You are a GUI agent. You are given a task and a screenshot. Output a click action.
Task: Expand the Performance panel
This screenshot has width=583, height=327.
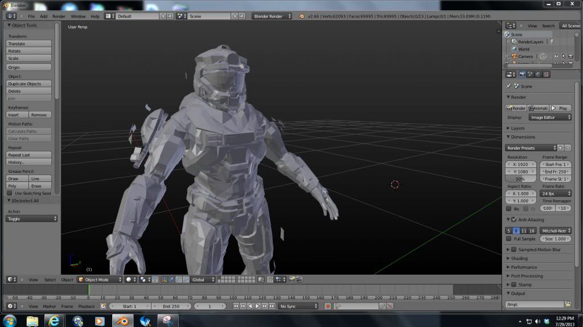tap(524, 267)
